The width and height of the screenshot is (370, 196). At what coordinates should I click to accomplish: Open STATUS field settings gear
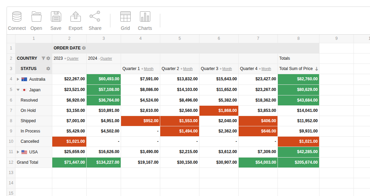point(48,69)
